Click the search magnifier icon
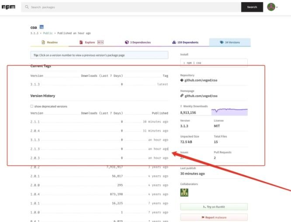The height and width of the screenshot is (222, 291). (x=27, y=7)
